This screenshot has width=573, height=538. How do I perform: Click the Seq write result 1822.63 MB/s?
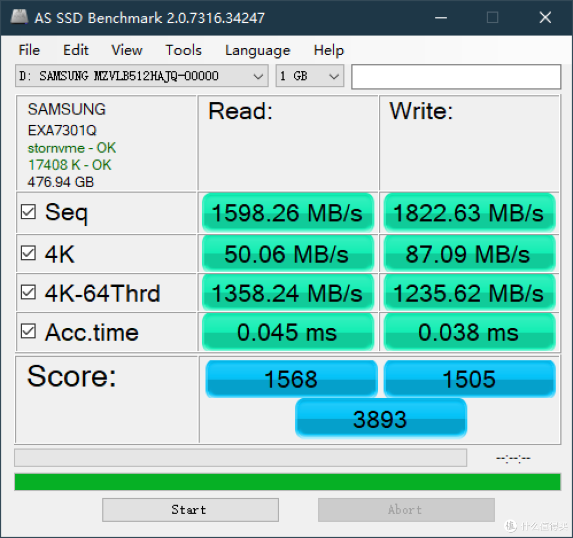click(470, 213)
